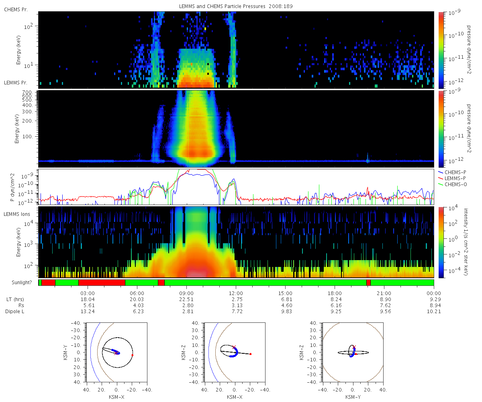Click the 09:00 time tick label
Screen dimensions: 482x402
(187, 293)
